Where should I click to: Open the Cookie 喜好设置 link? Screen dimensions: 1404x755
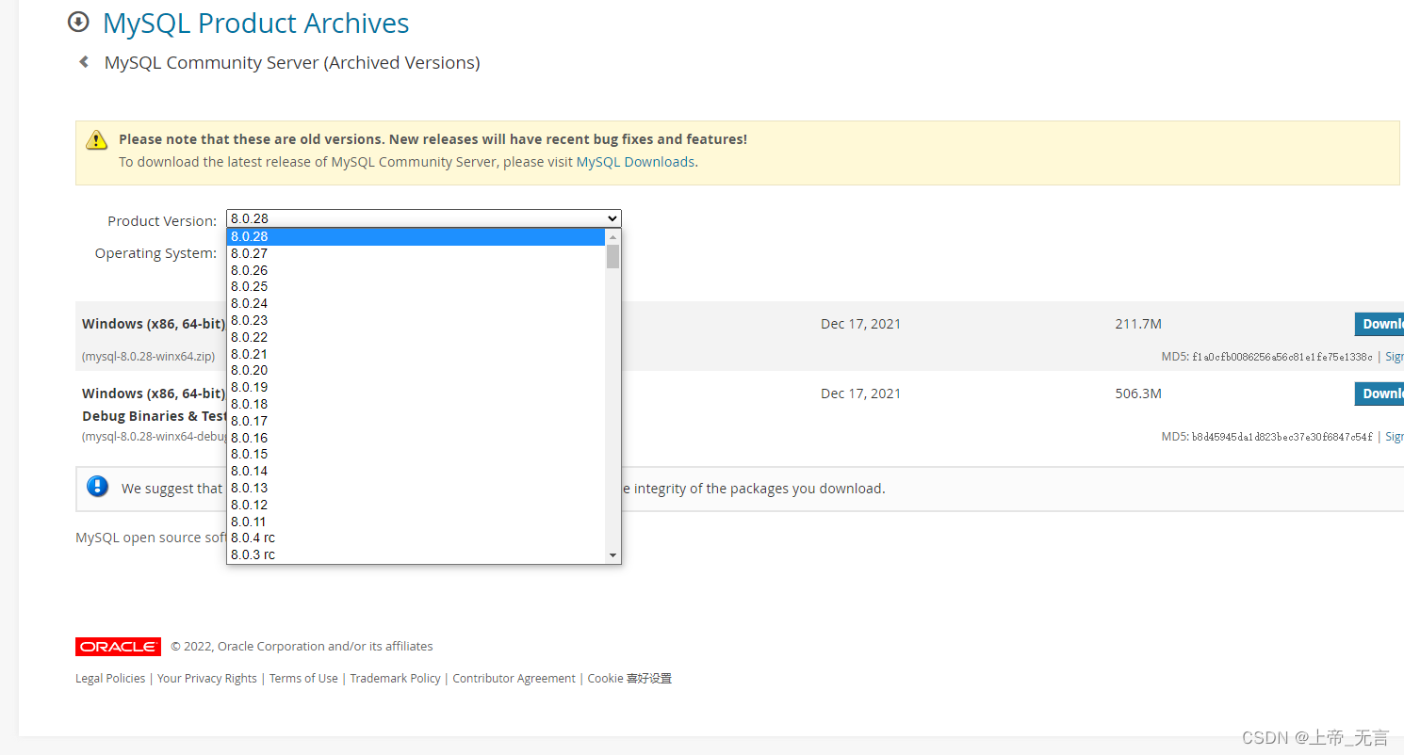tap(629, 678)
